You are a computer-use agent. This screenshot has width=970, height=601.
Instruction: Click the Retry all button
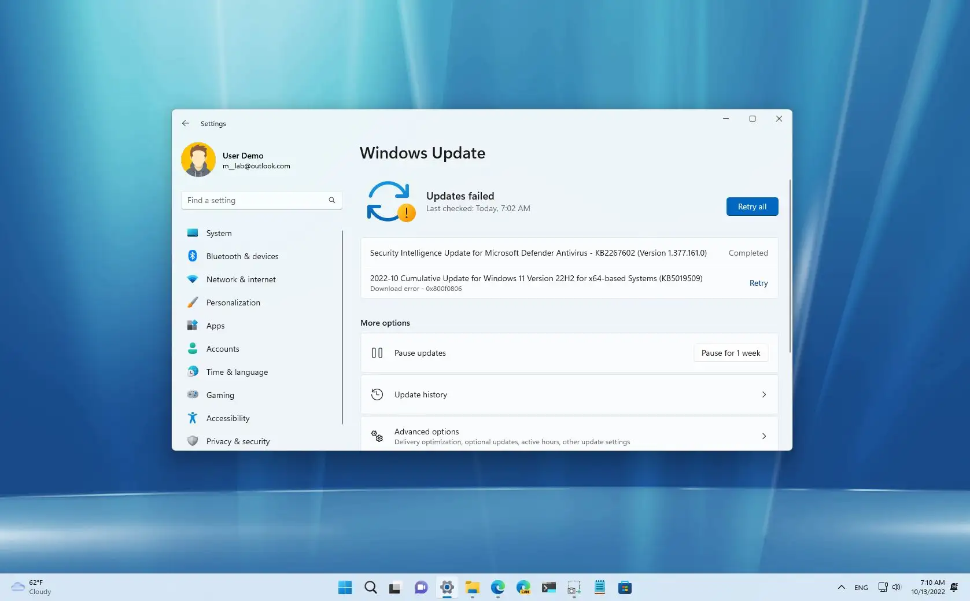pos(752,207)
